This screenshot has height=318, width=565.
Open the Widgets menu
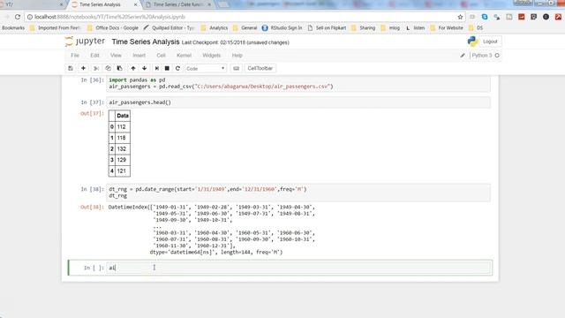(212, 56)
